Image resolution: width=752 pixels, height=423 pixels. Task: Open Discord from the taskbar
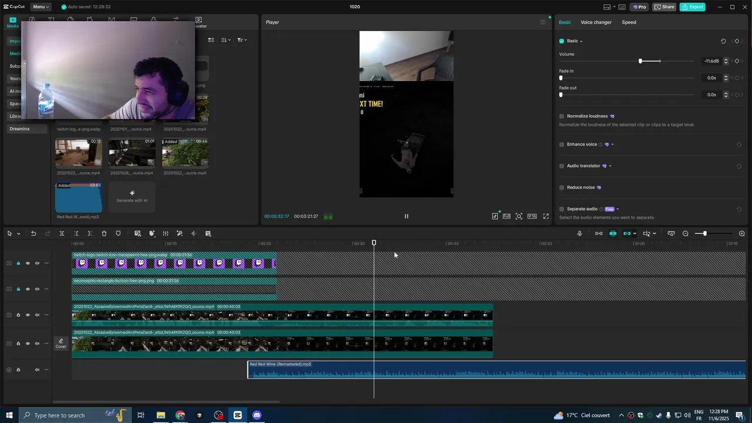point(257,415)
